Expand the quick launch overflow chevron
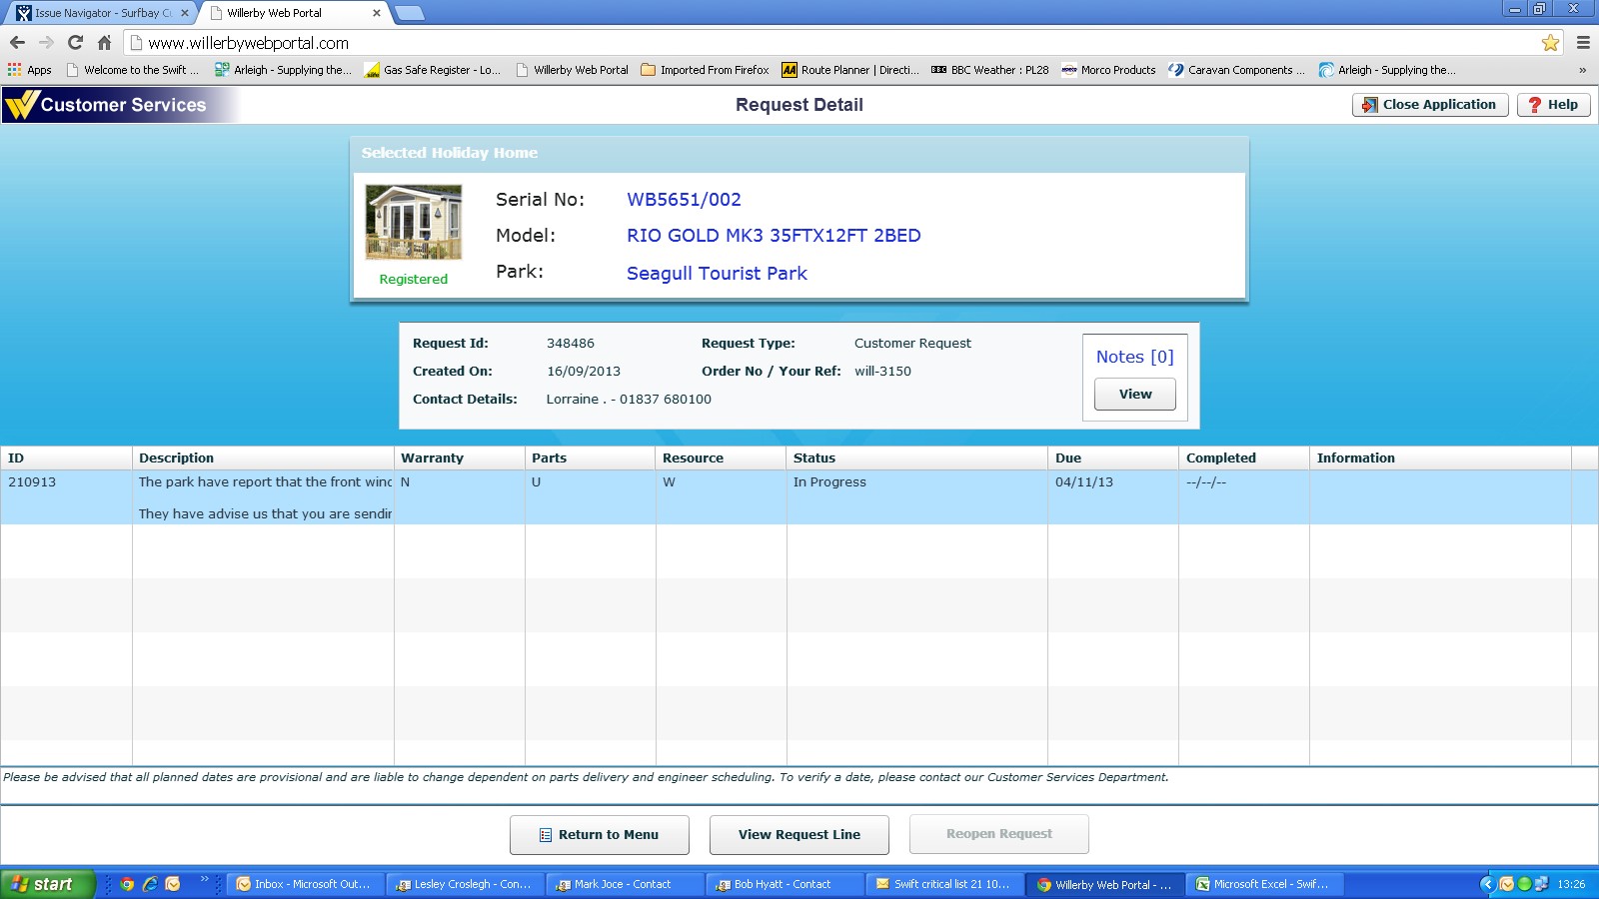The height and width of the screenshot is (899, 1599). tap(204, 879)
